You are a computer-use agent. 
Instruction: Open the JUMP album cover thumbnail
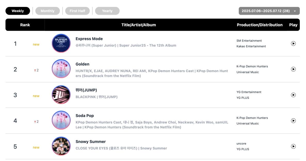click(x=61, y=95)
